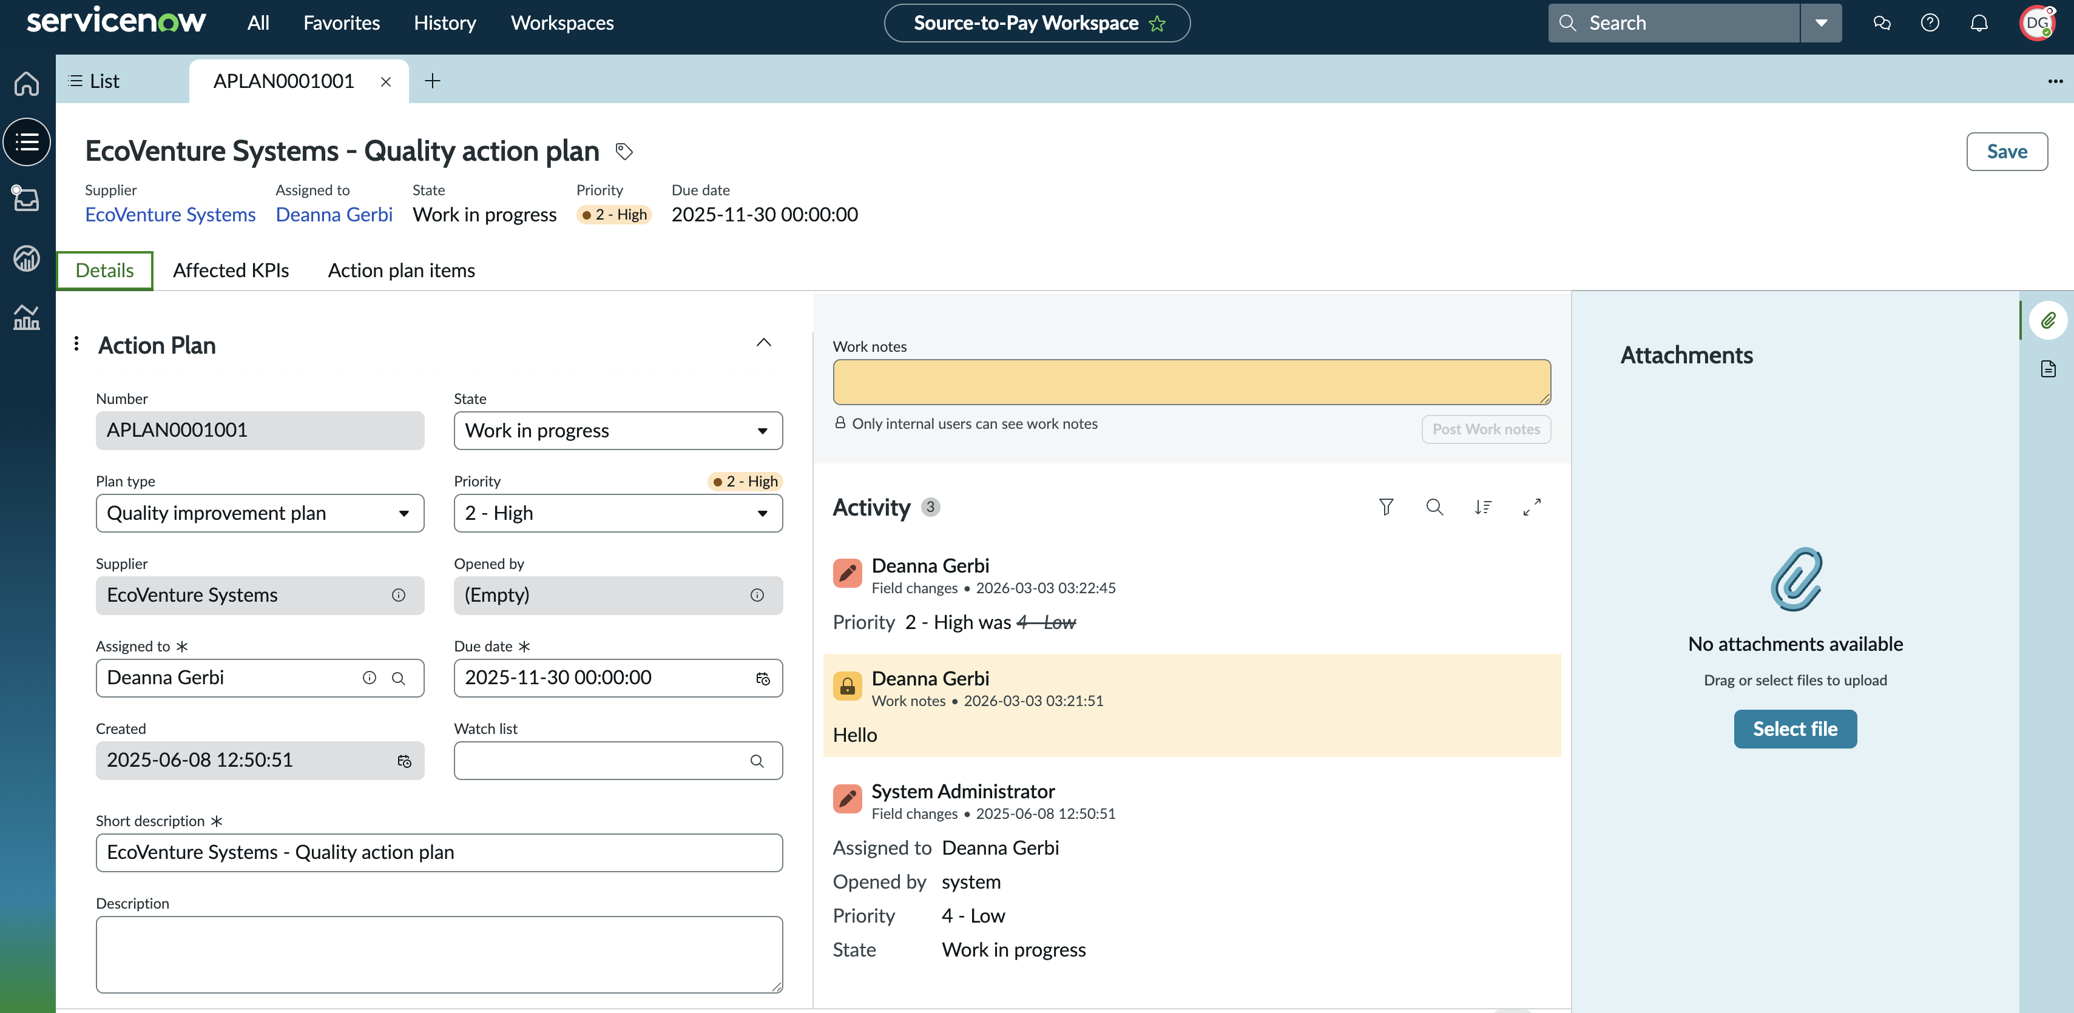The image size is (2074, 1013).
Task: Open the List icon in sidebar
Action: (x=27, y=143)
